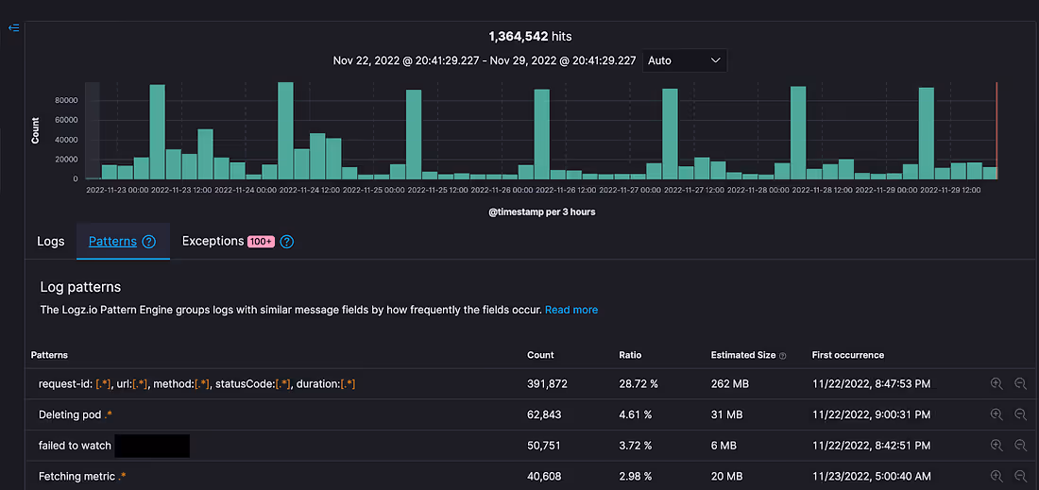Filter out the request-id pattern with zoom-out icon

pos(1020,383)
